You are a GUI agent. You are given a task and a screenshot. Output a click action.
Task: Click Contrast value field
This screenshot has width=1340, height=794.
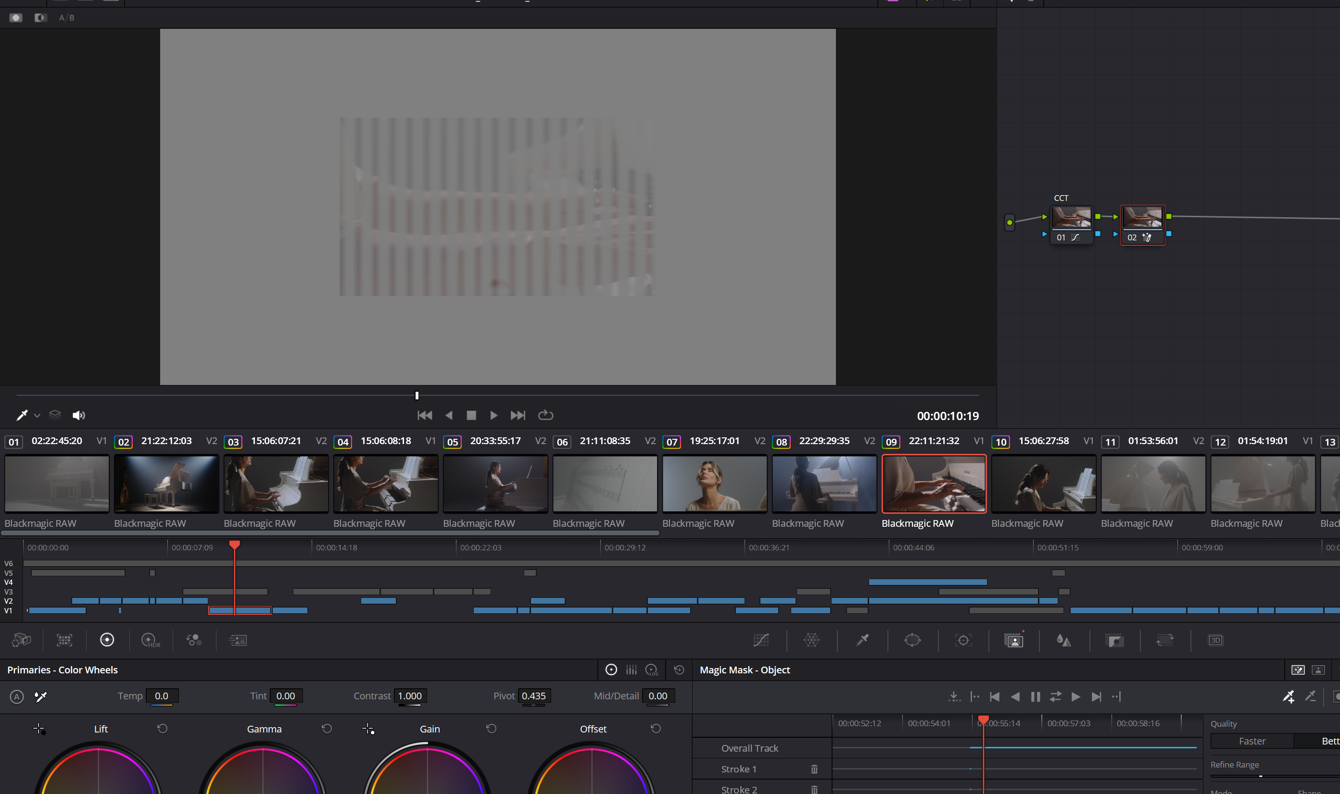tap(410, 696)
